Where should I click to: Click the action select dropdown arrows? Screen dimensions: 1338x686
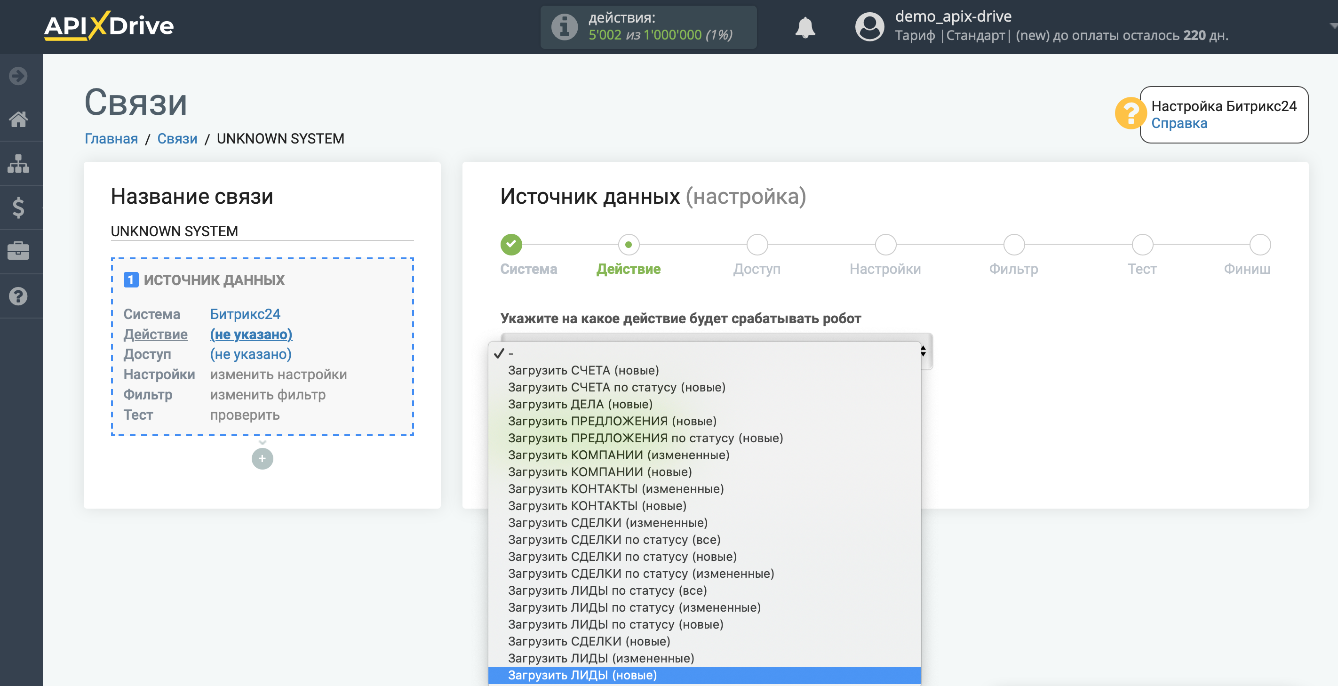[923, 351]
